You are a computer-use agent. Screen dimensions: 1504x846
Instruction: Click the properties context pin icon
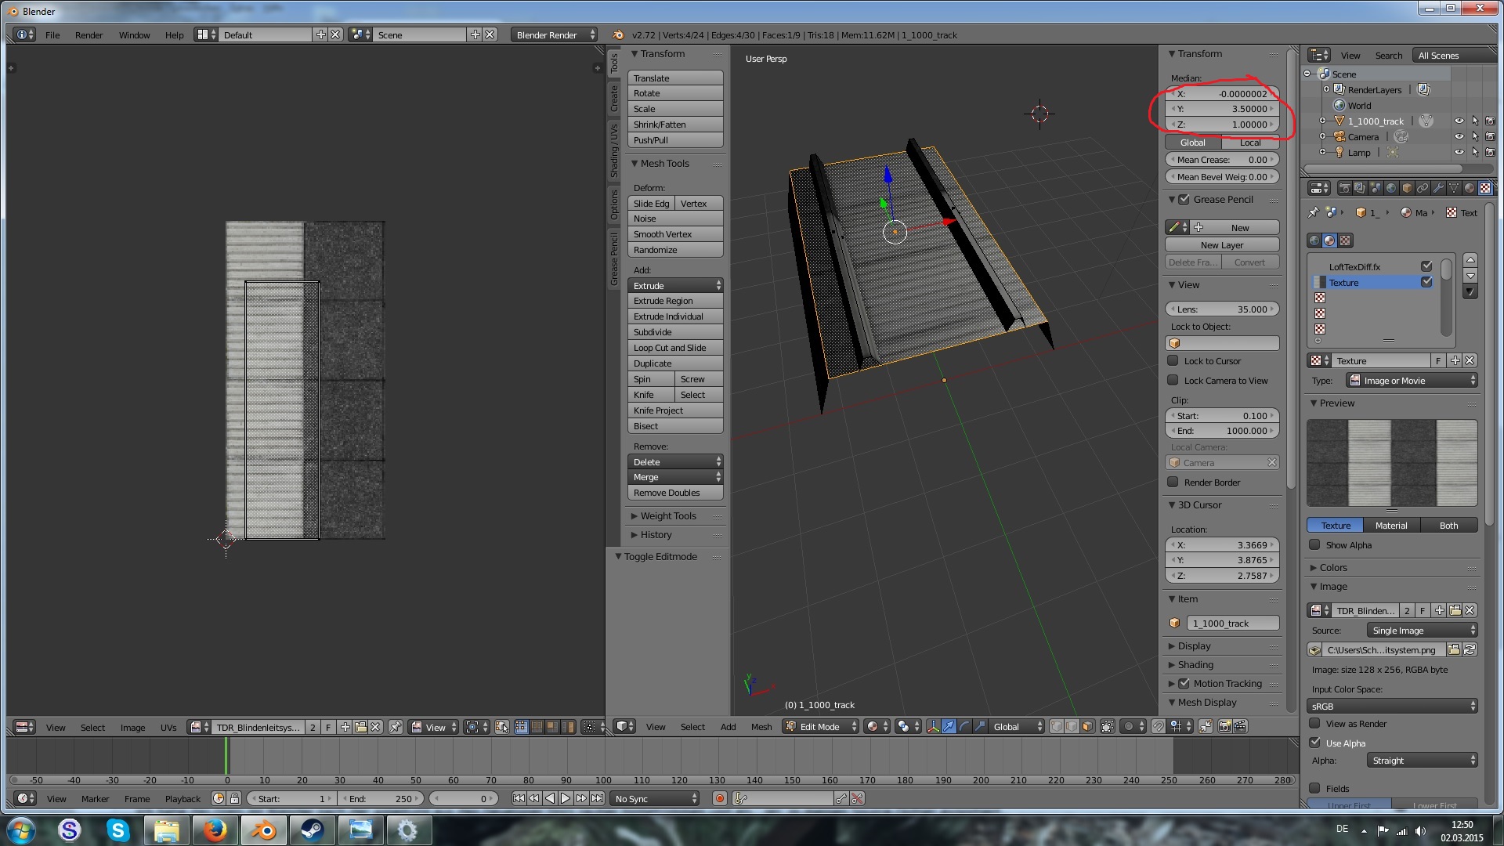(1314, 212)
